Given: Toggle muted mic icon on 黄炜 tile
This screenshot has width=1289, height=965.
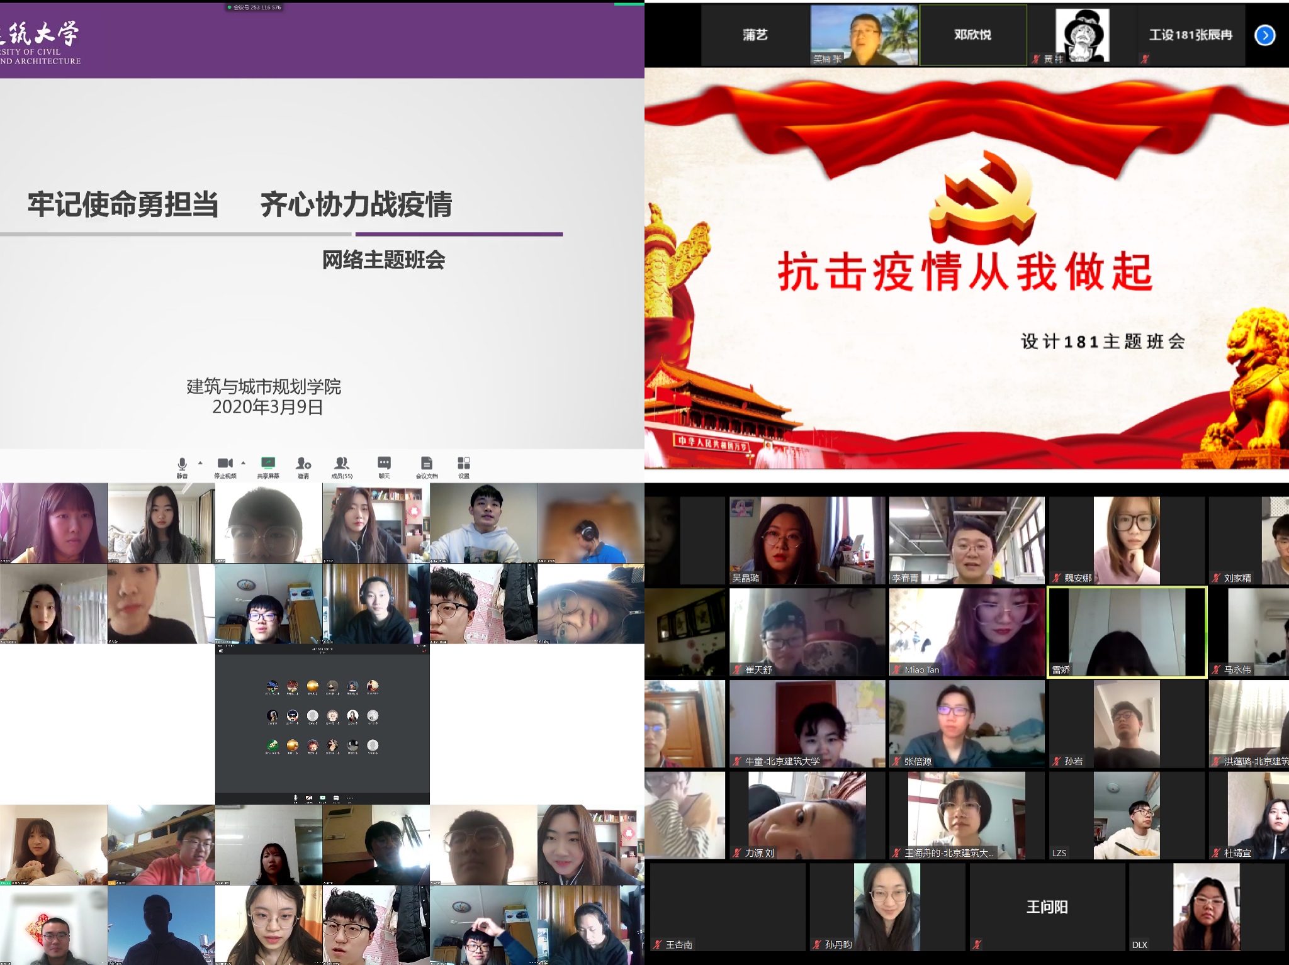Looking at the screenshot, I should [1036, 59].
